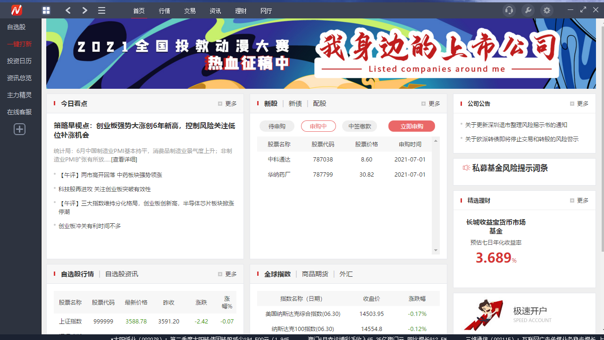Open customer service via the headset icon

(x=509, y=10)
